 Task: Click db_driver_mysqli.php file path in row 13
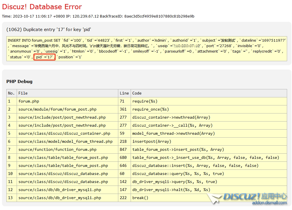pos(60,198)
